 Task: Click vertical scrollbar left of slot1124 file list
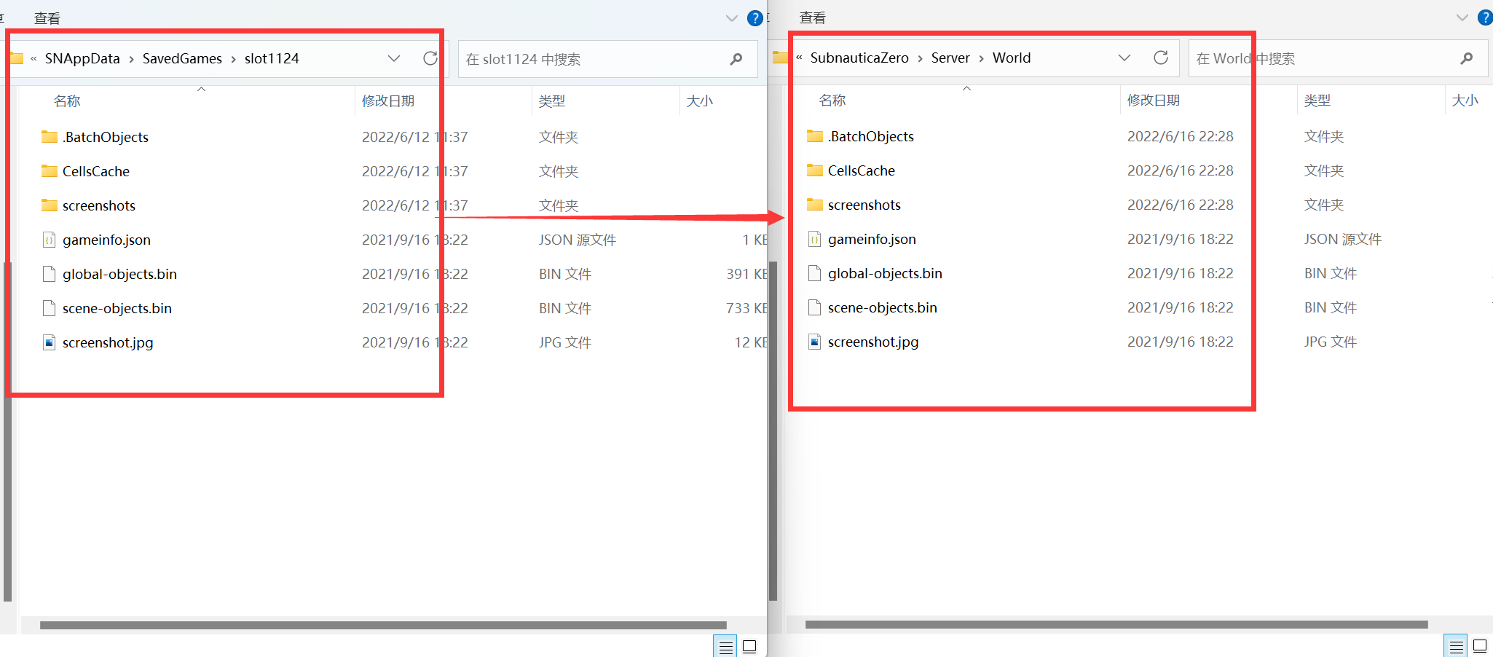7,431
